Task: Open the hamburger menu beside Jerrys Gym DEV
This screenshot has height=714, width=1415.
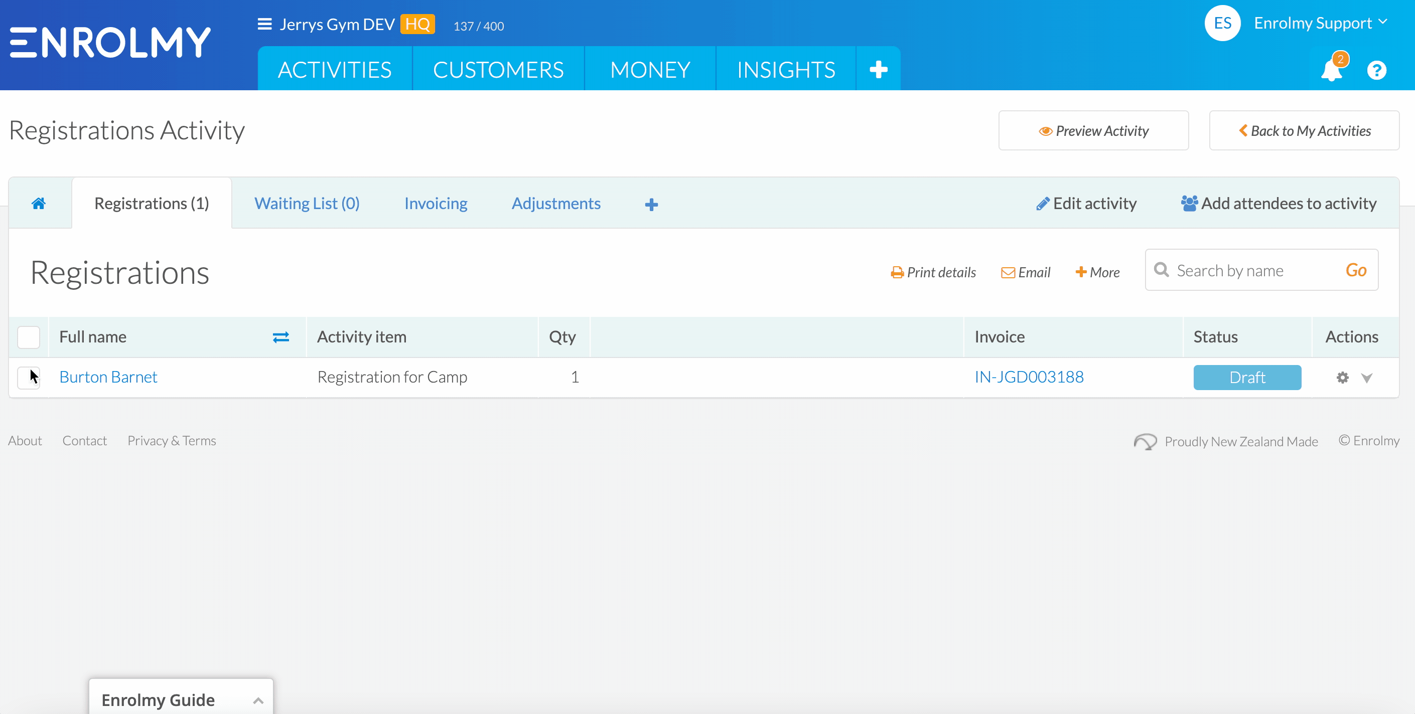Action: pyautogui.click(x=265, y=24)
